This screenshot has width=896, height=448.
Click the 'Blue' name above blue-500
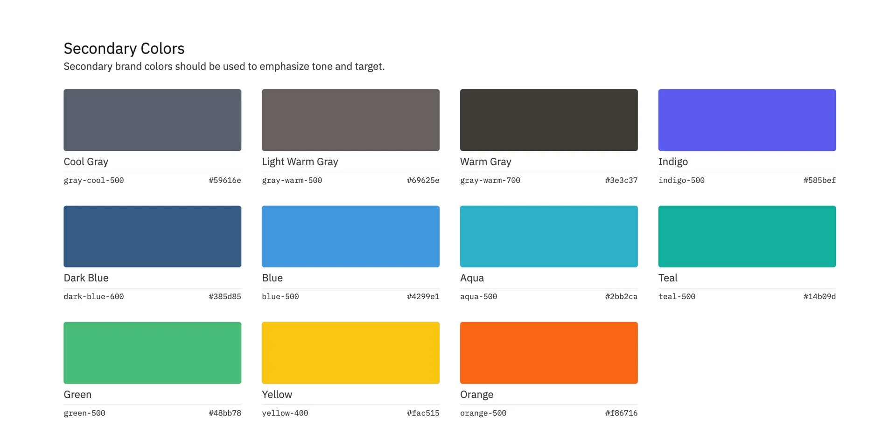[272, 278]
